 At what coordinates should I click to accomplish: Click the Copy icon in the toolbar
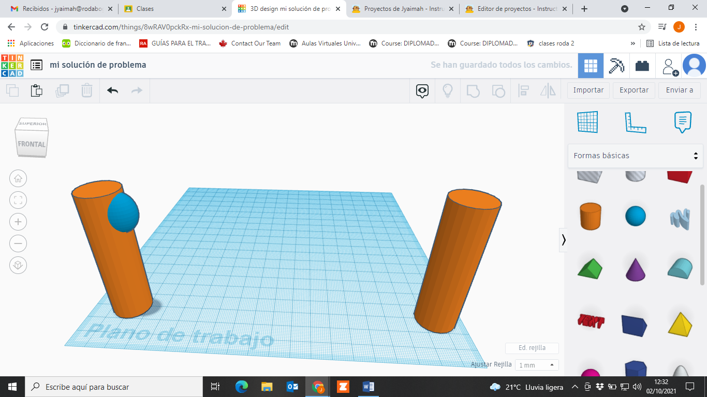pos(12,91)
